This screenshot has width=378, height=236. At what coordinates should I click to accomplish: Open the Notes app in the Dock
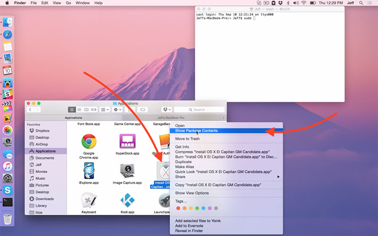coord(8,46)
